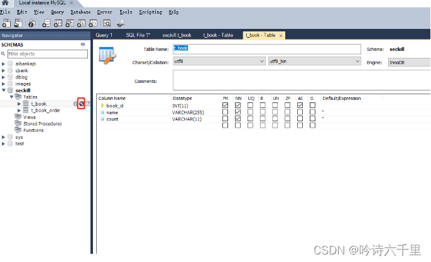Expand the sys schema
431x262 pixels.
coord(3,137)
